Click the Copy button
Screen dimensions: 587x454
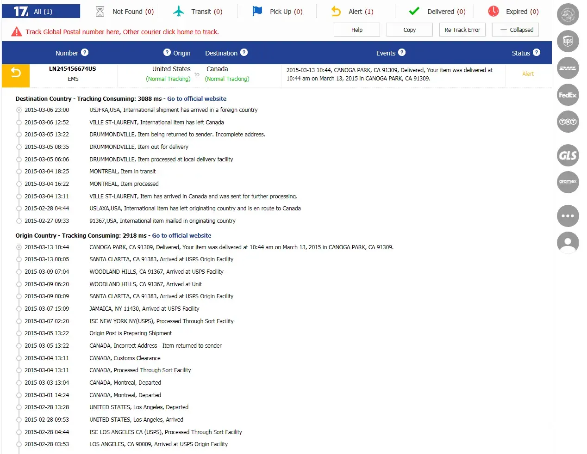point(409,30)
